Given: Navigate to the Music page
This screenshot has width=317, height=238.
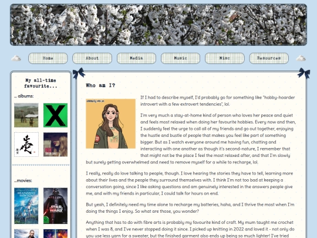Looking at the screenshot, I should [x=181, y=58].
